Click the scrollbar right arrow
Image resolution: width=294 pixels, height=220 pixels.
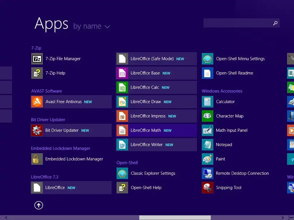283,218
